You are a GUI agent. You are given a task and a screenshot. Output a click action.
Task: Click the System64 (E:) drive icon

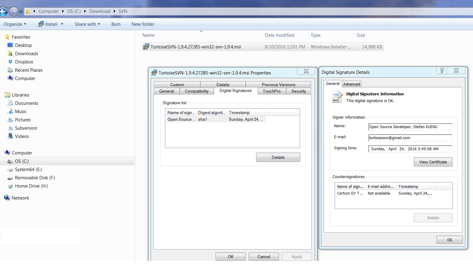click(x=10, y=170)
